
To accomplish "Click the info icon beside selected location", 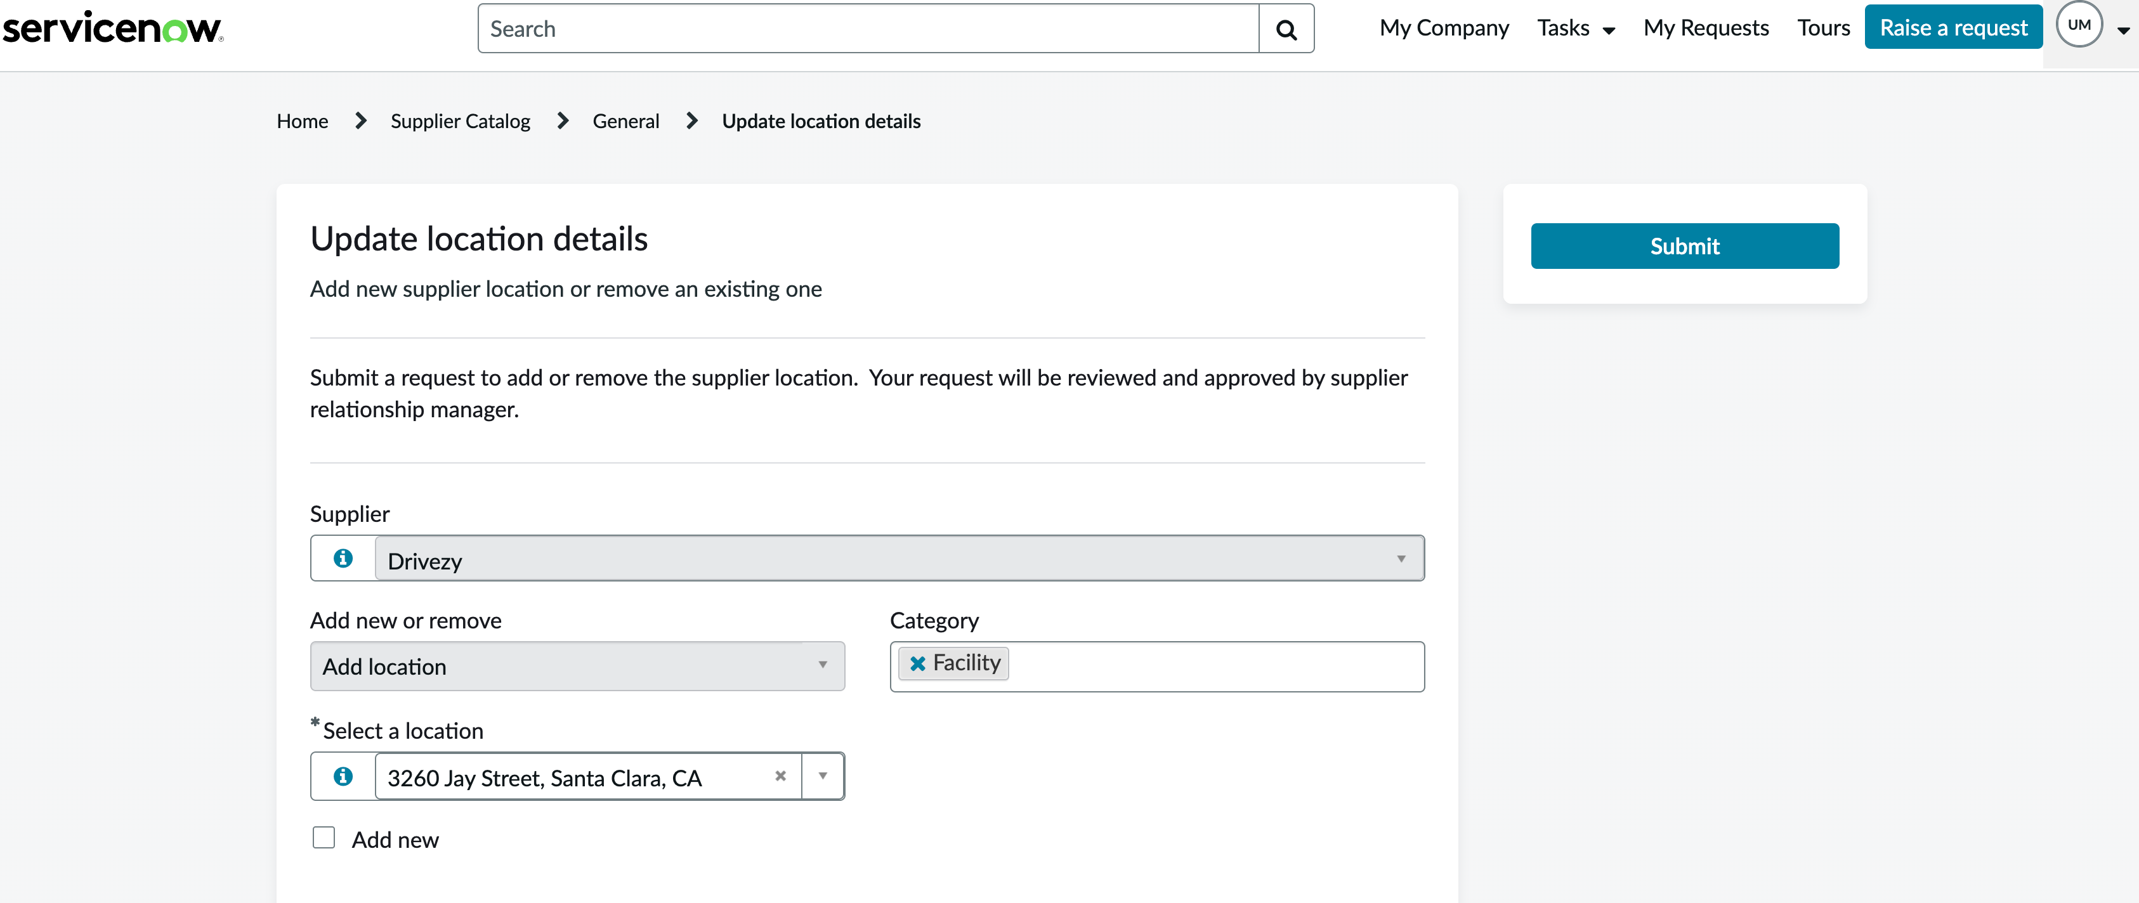I will click(x=343, y=776).
